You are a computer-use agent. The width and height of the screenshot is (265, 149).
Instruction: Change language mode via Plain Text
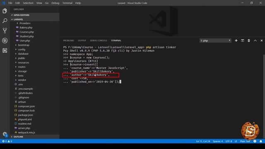245,141
